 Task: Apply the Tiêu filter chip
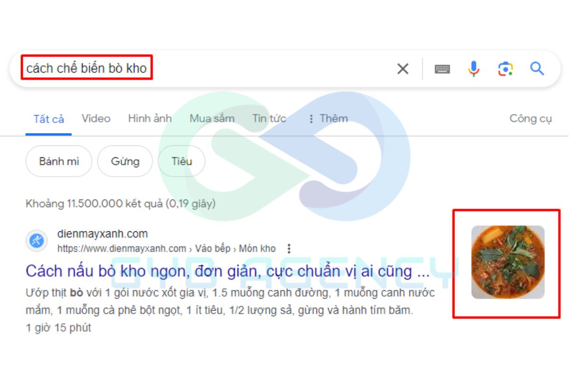[181, 161]
